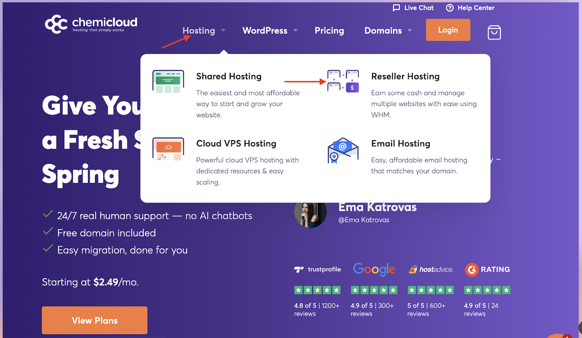Expand the Hosting dropdown arrow

point(223,30)
